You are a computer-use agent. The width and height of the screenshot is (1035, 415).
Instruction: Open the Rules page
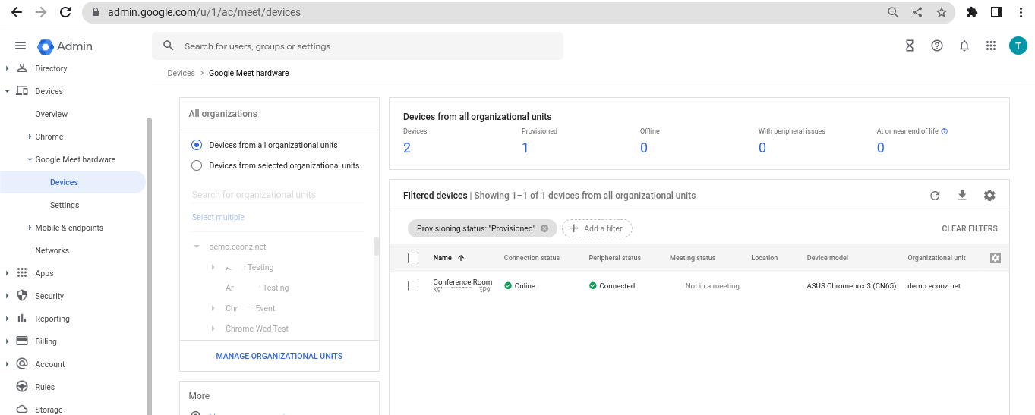pyautogui.click(x=45, y=387)
